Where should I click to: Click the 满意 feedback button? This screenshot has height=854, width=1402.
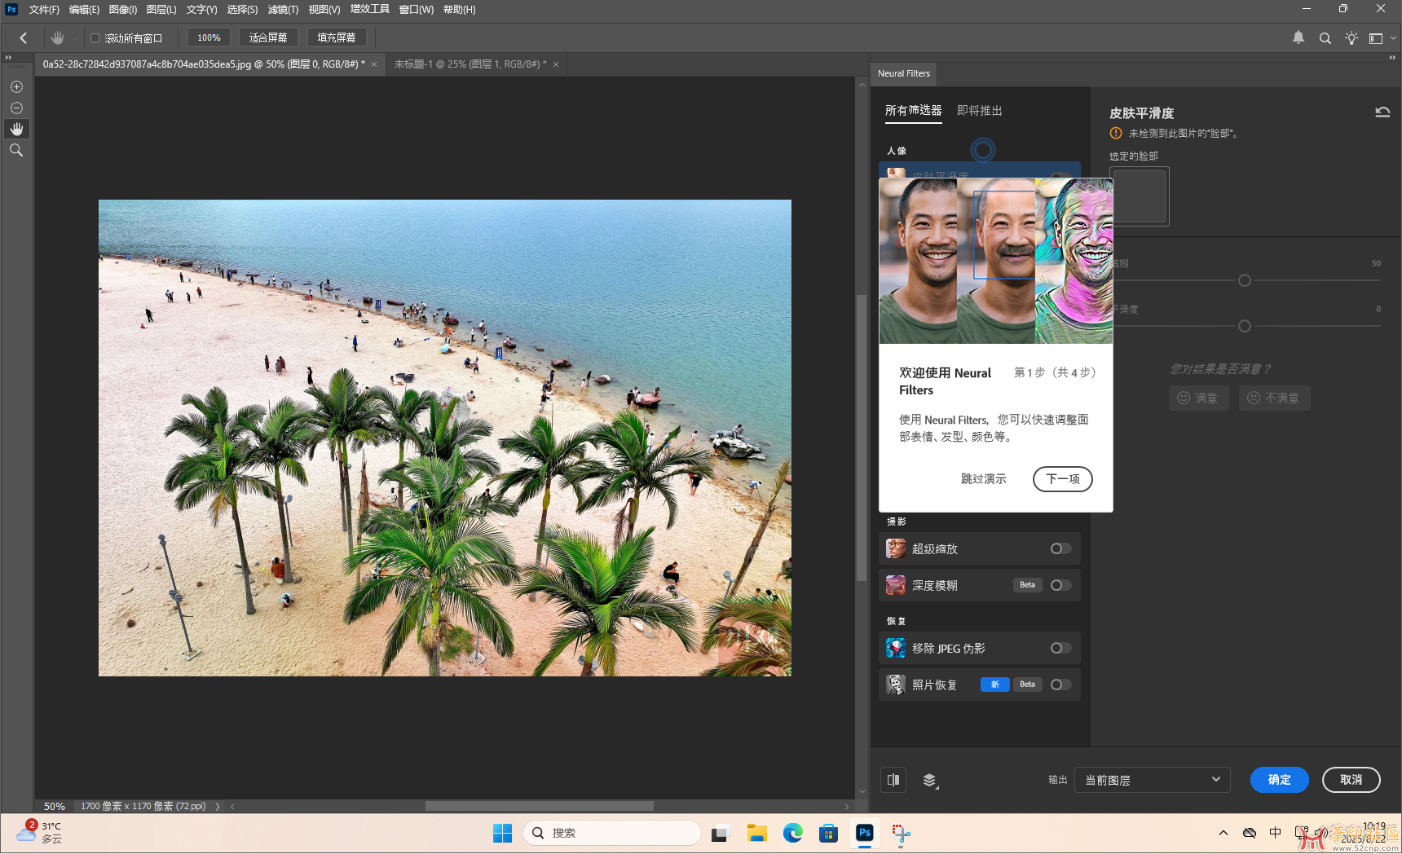click(x=1198, y=398)
